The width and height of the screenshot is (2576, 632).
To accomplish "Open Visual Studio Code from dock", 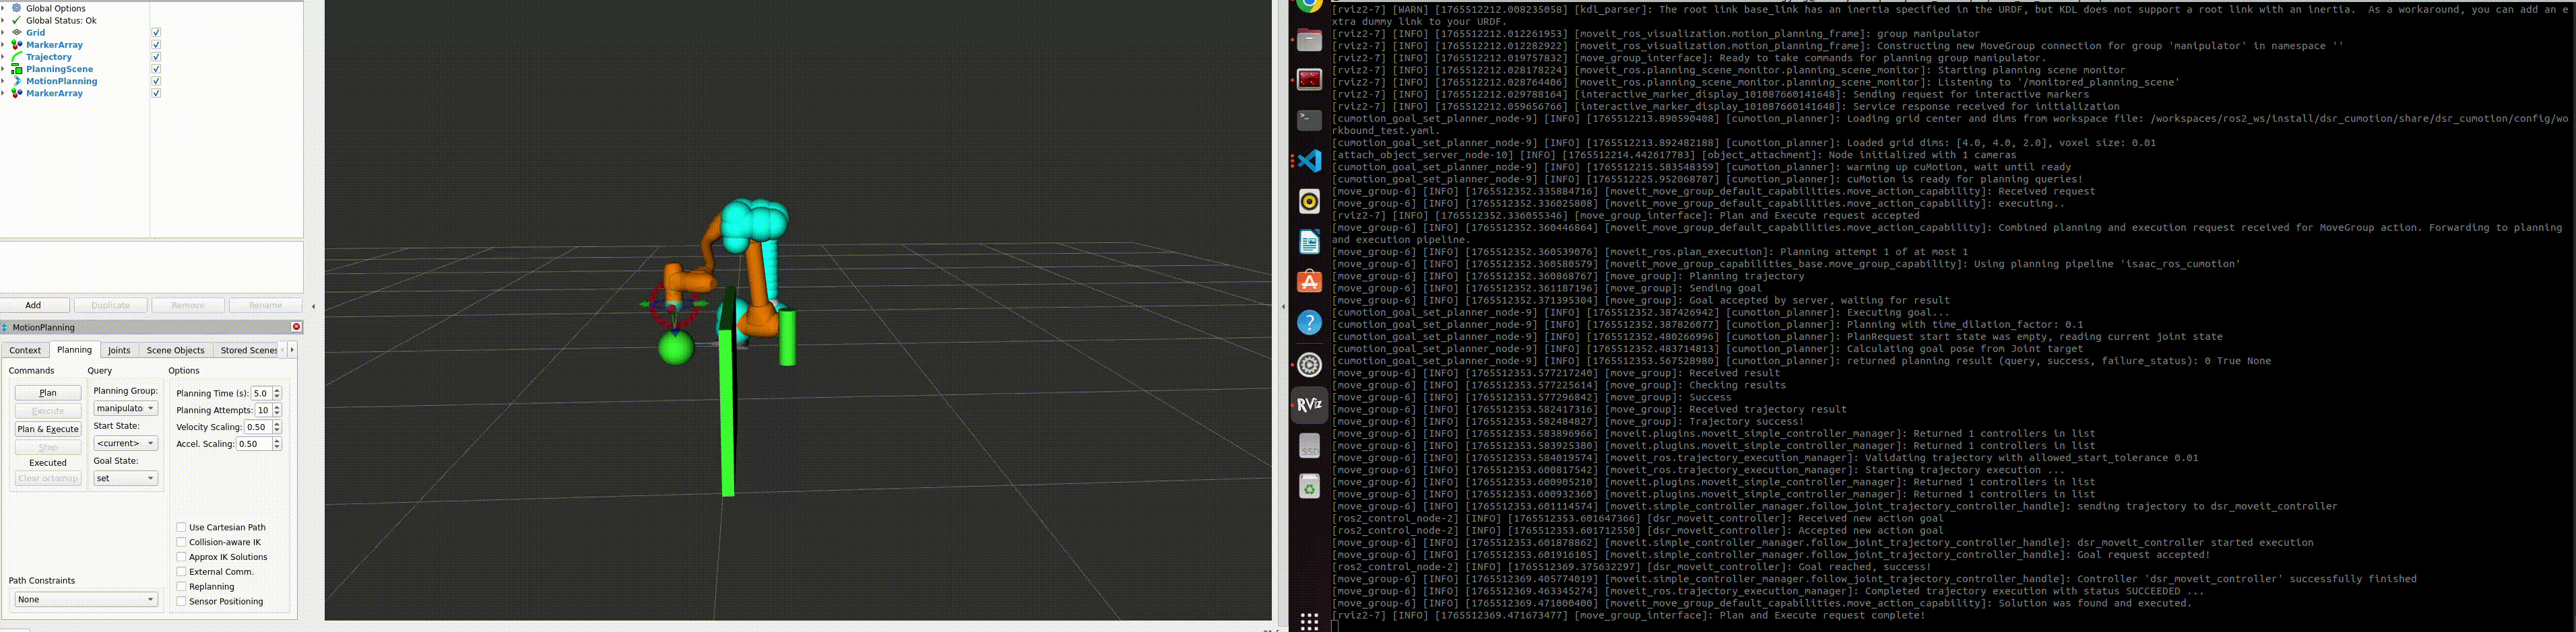I will pyautogui.click(x=1309, y=161).
